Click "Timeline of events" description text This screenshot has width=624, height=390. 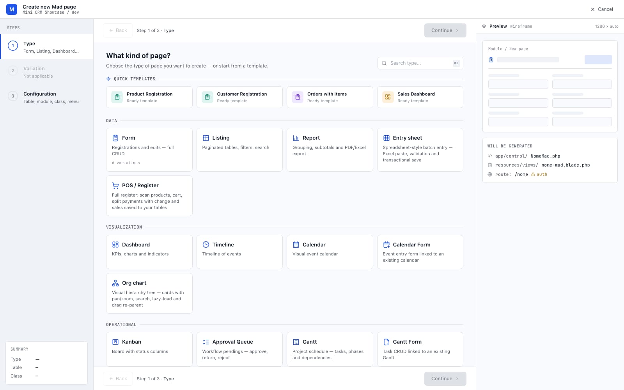tap(222, 254)
